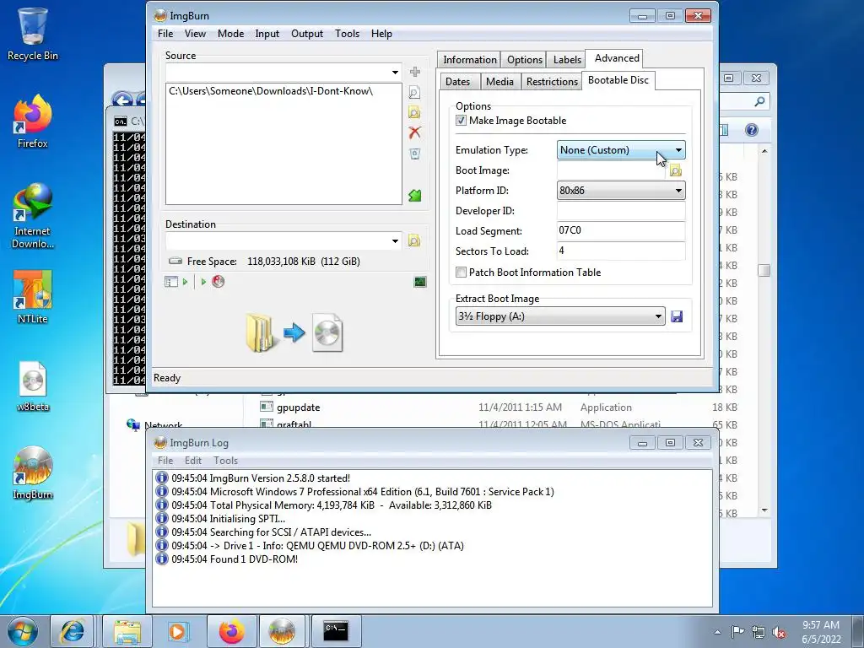864x648 pixels.
Task: Click the Boot Image path field
Action: click(x=612, y=170)
